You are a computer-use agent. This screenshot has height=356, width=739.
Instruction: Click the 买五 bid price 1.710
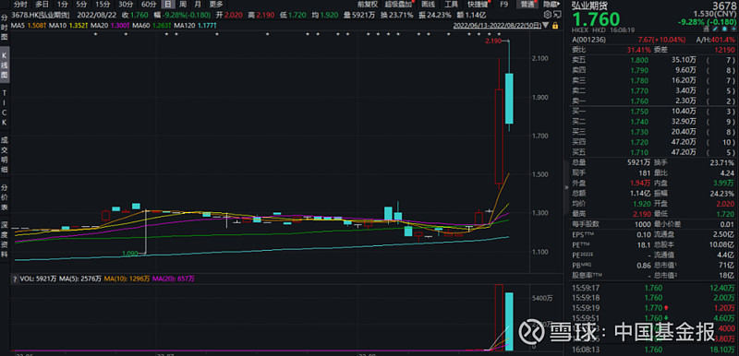click(639, 152)
